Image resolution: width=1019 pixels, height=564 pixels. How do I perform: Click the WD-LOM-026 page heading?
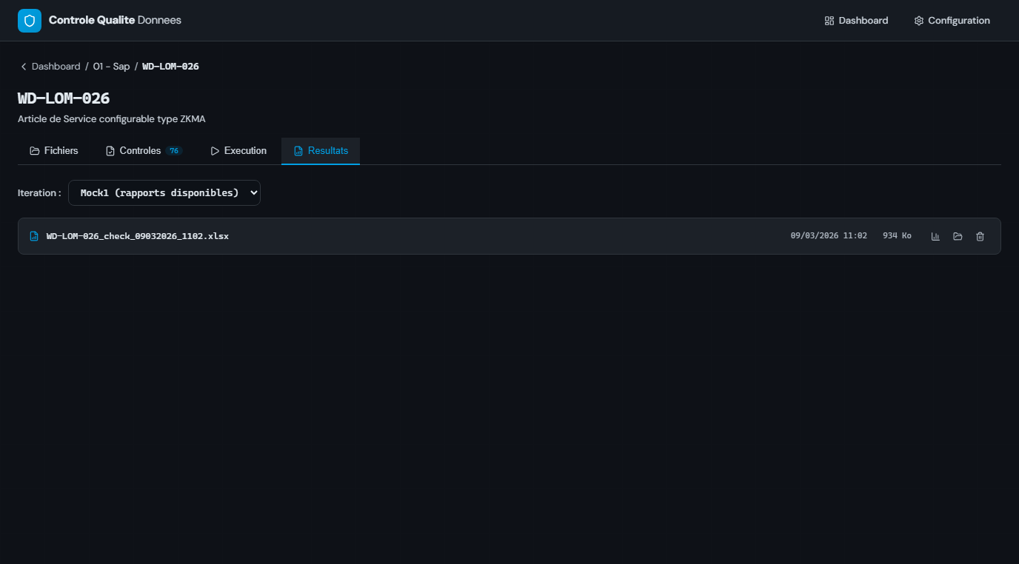pyautogui.click(x=64, y=98)
